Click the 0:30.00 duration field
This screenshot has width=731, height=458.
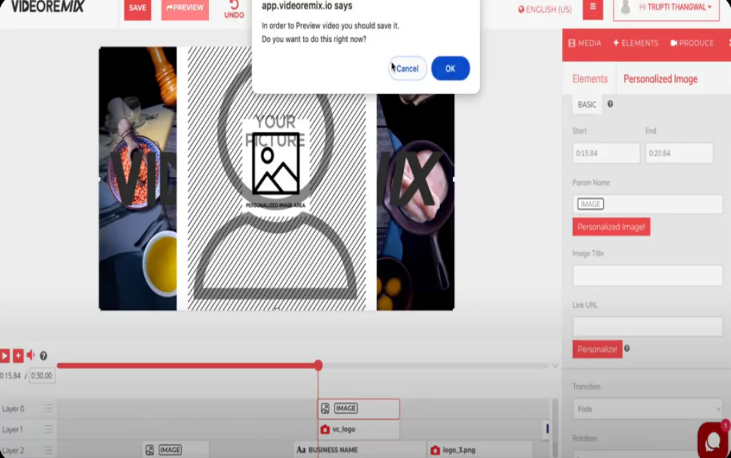pos(42,376)
